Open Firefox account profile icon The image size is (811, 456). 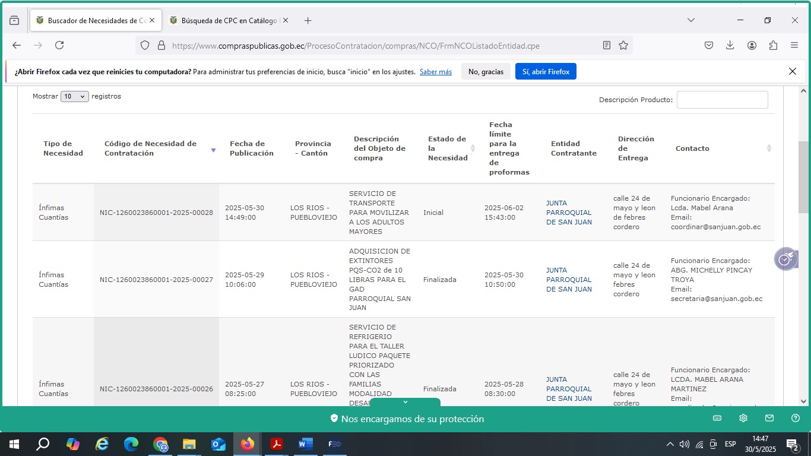pyautogui.click(x=752, y=45)
